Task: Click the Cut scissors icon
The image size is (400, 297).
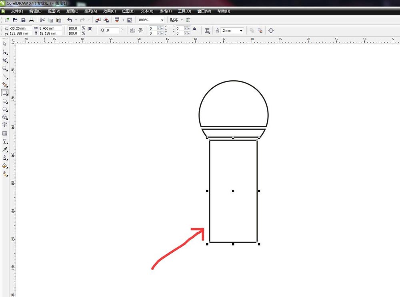Action: click(42, 20)
